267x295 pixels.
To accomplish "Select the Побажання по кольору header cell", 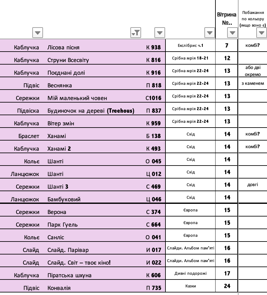I will [253, 19].
